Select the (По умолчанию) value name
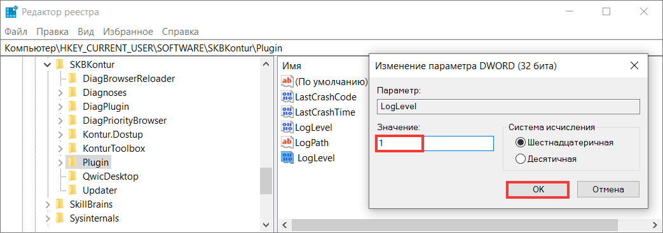663x233 pixels. pos(331,81)
